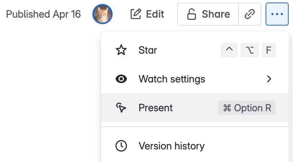Click the unlocked padlock icon in Share
Viewport: 293px width, 162px height.
tap(191, 14)
